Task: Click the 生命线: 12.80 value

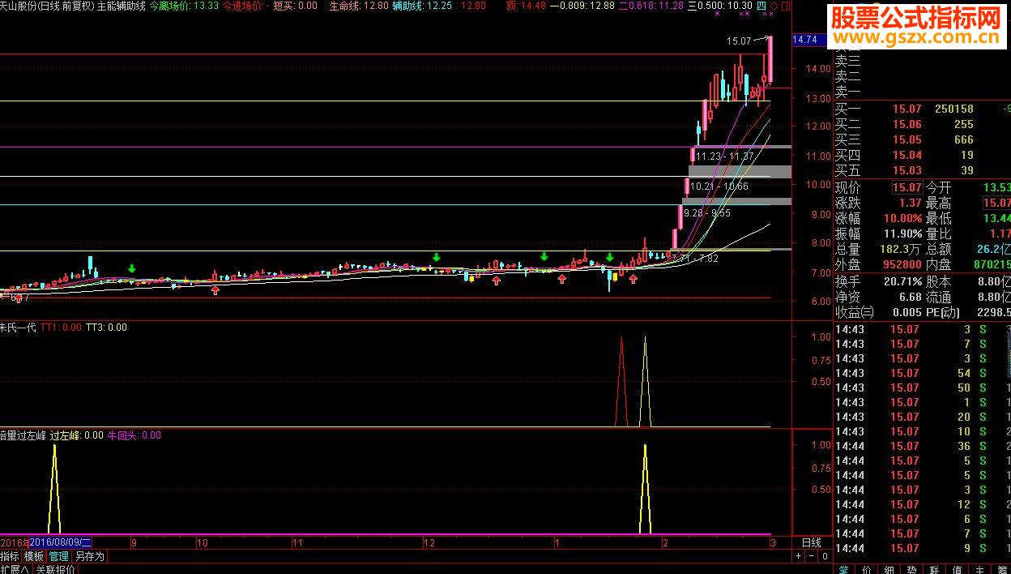Action: click(x=359, y=6)
